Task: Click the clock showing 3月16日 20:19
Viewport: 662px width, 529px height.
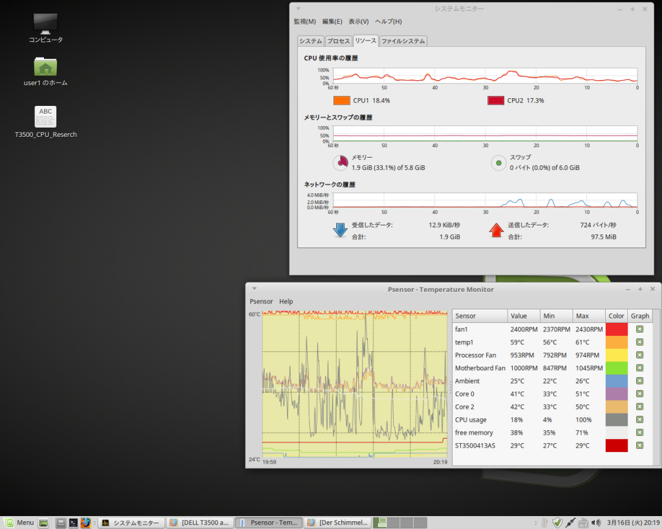Action: pos(632,523)
